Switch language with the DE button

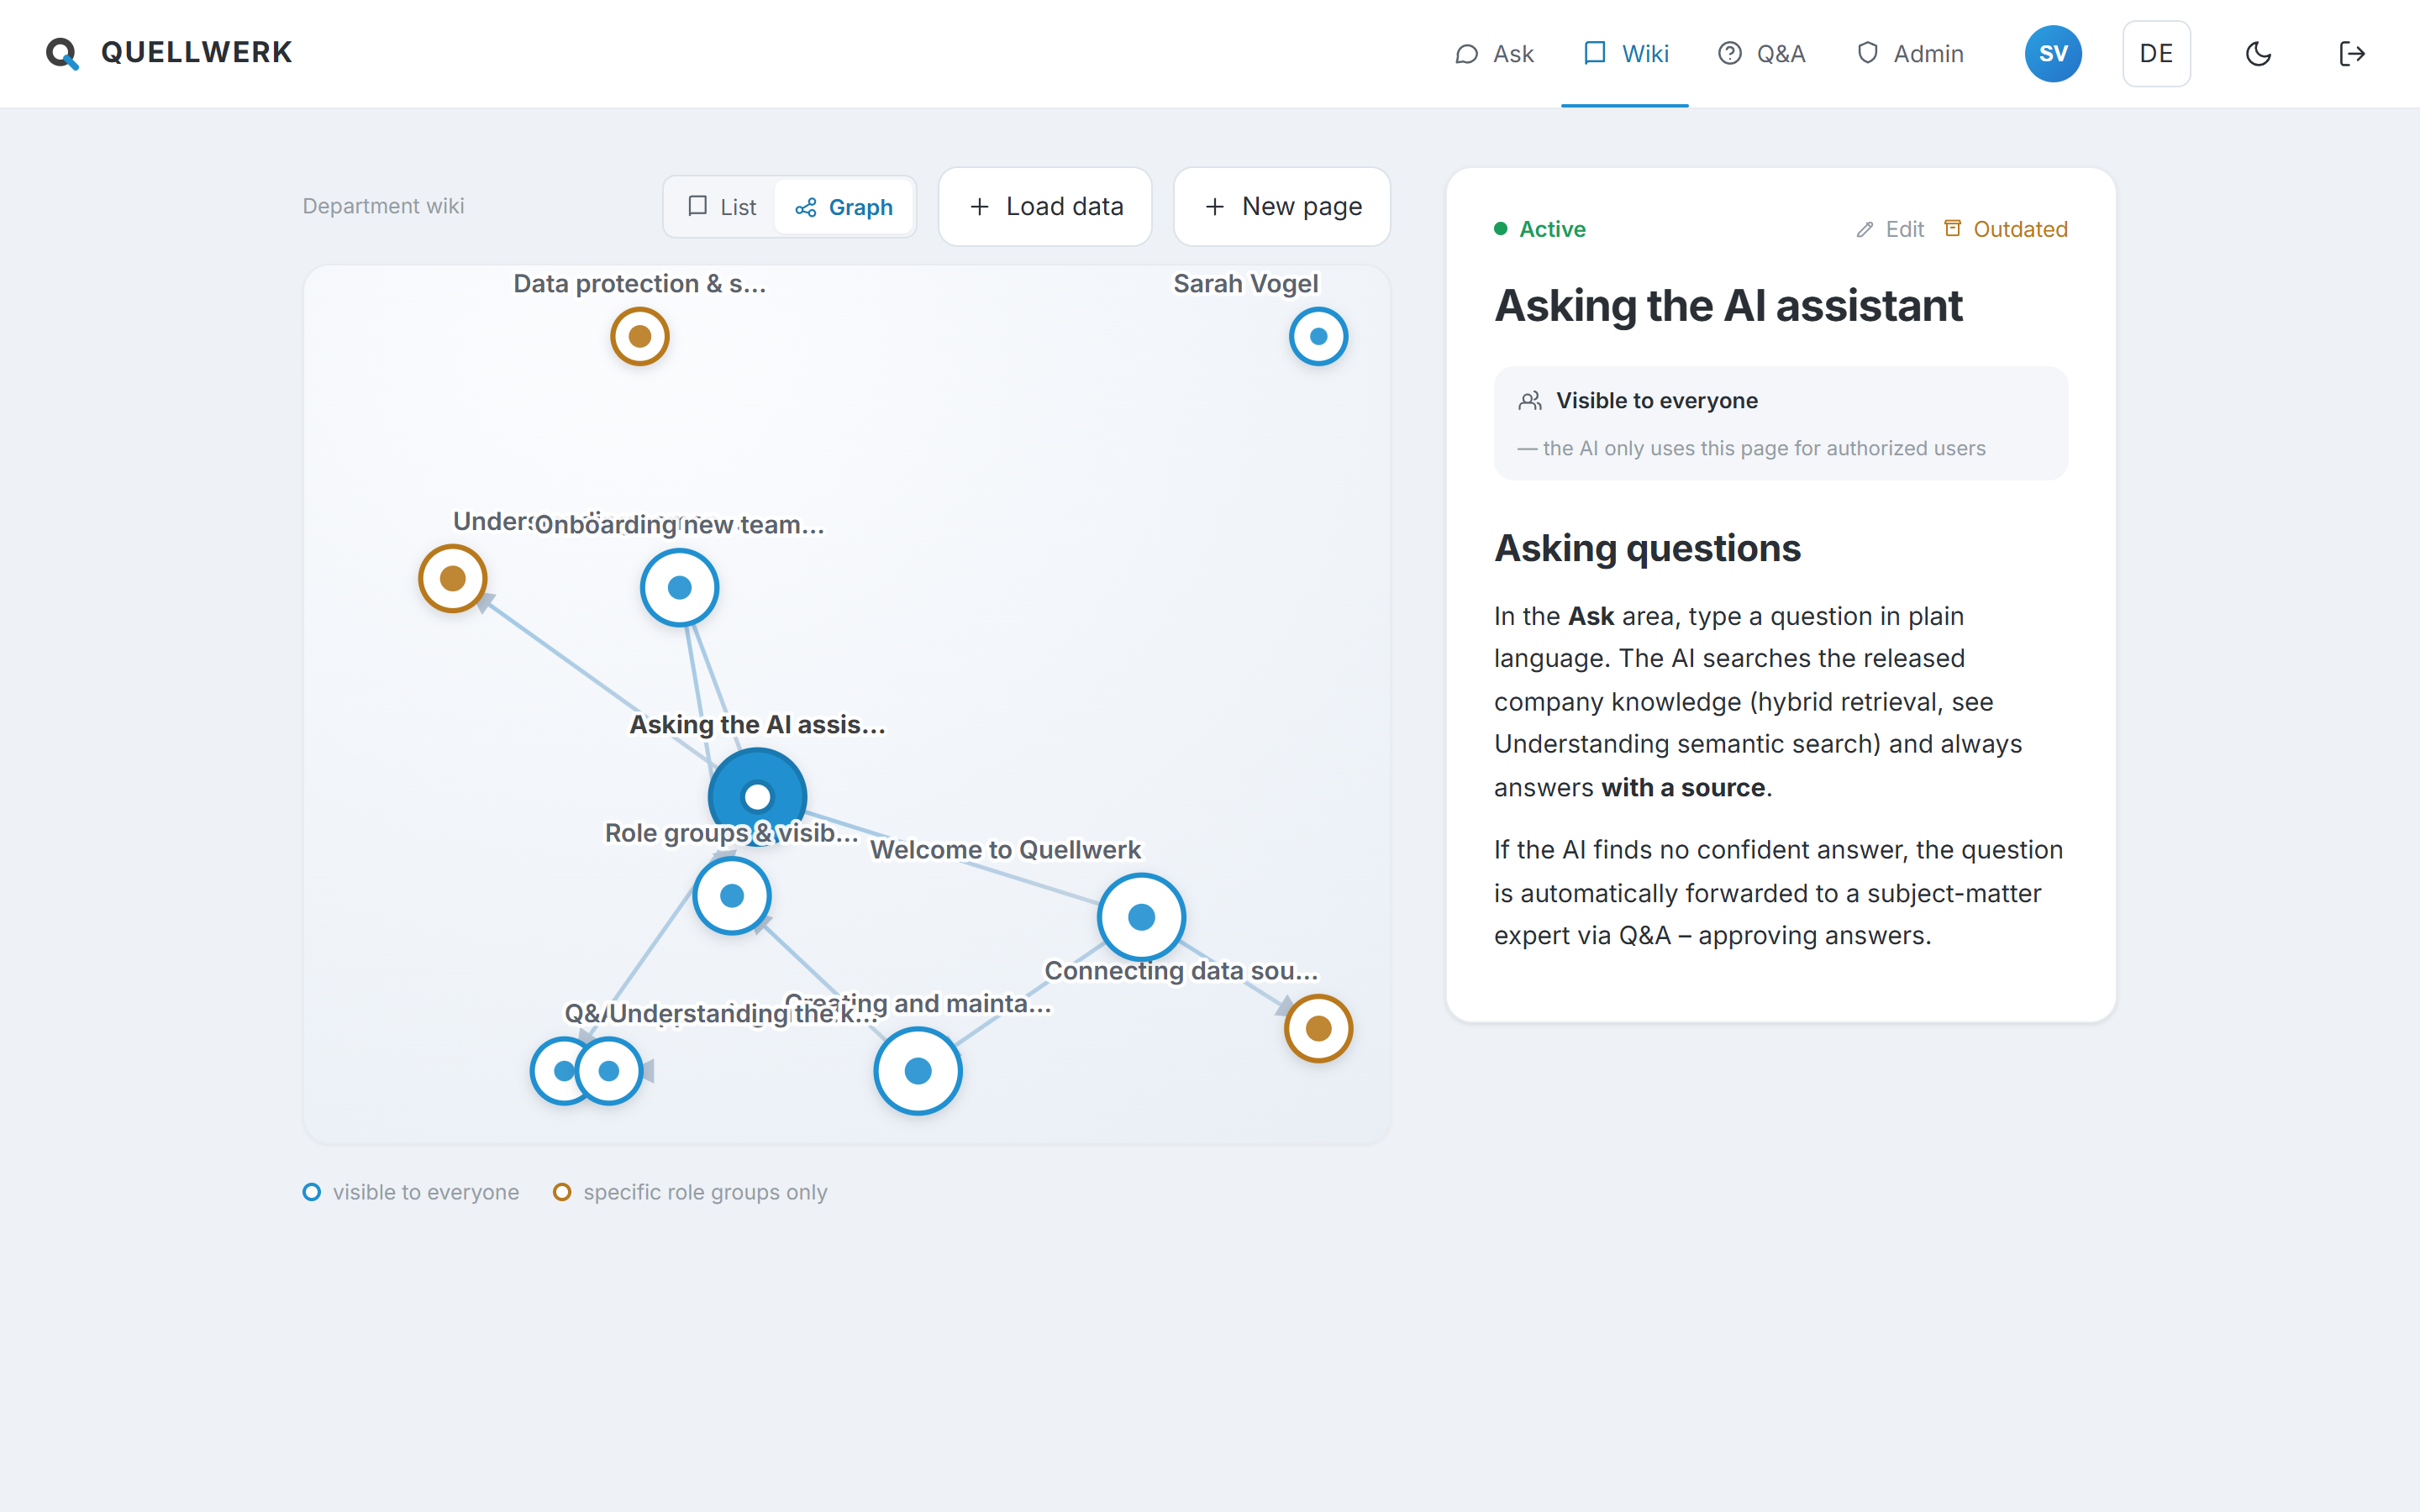[2156, 54]
